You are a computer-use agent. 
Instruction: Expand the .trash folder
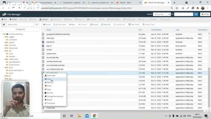tap(5, 67)
